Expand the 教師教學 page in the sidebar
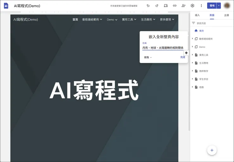This screenshot has height=162, width=234. (x=192, y=71)
